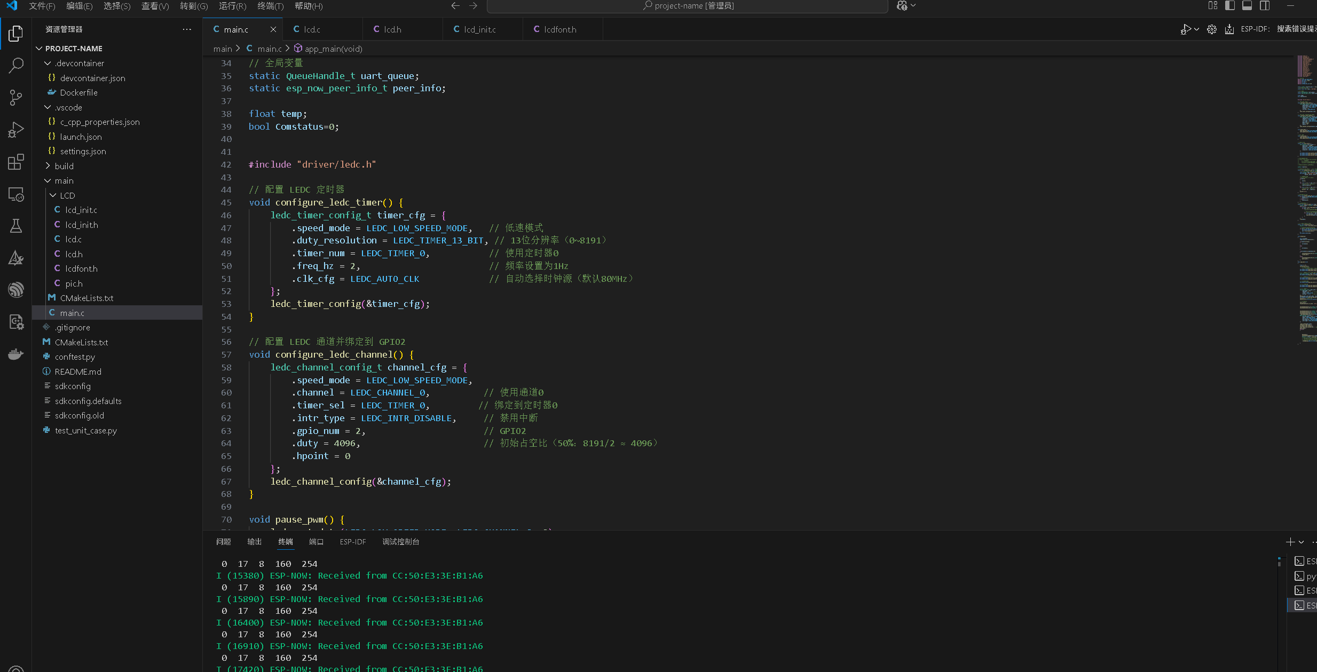1317x672 pixels.
Task: Toggle the secondary sidebar visibility
Action: [1265, 6]
